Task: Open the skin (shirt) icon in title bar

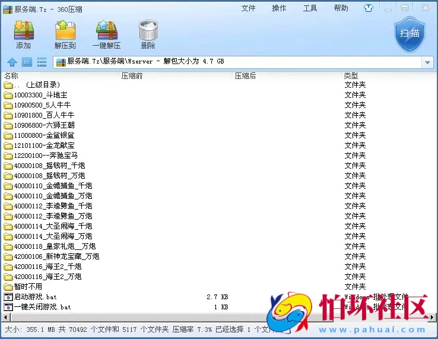Action: 369,8
